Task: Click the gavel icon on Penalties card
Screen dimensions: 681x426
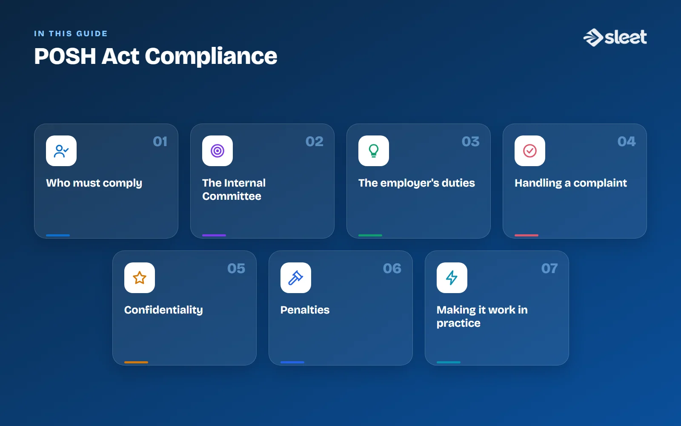Action: coord(296,278)
